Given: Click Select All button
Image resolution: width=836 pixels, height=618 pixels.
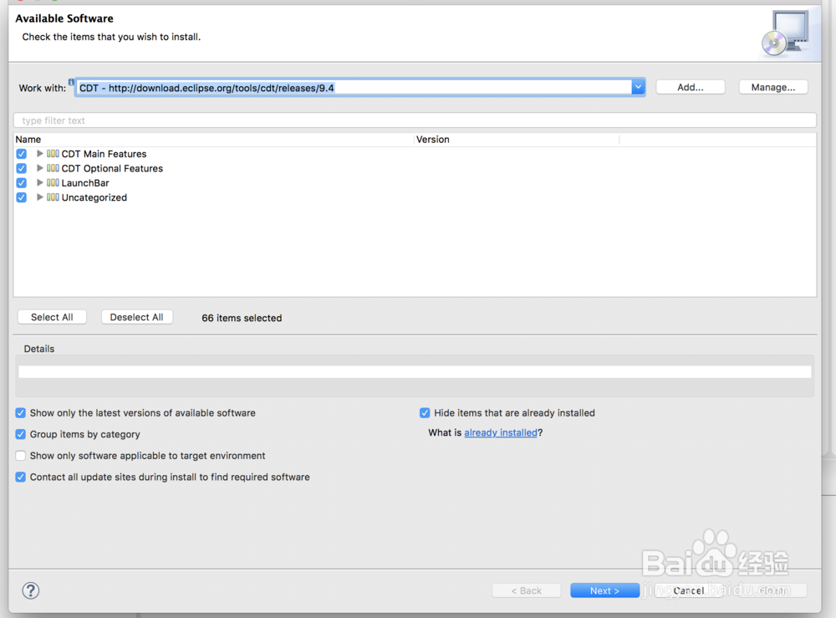Looking at the screenshot, I should 52,317.
